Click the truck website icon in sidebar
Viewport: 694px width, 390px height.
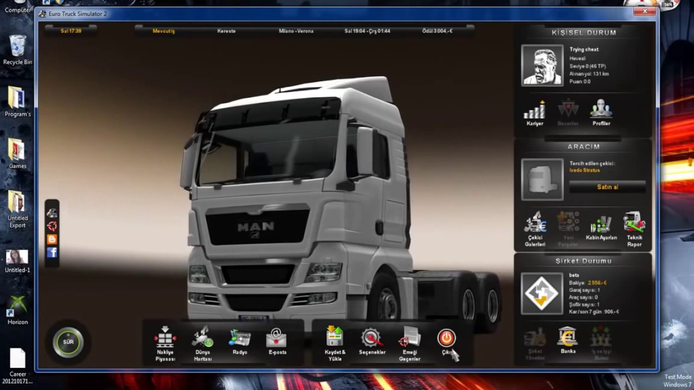[x=52, y=213]
